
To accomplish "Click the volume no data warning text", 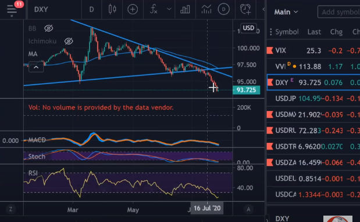I will coord(101,108).
